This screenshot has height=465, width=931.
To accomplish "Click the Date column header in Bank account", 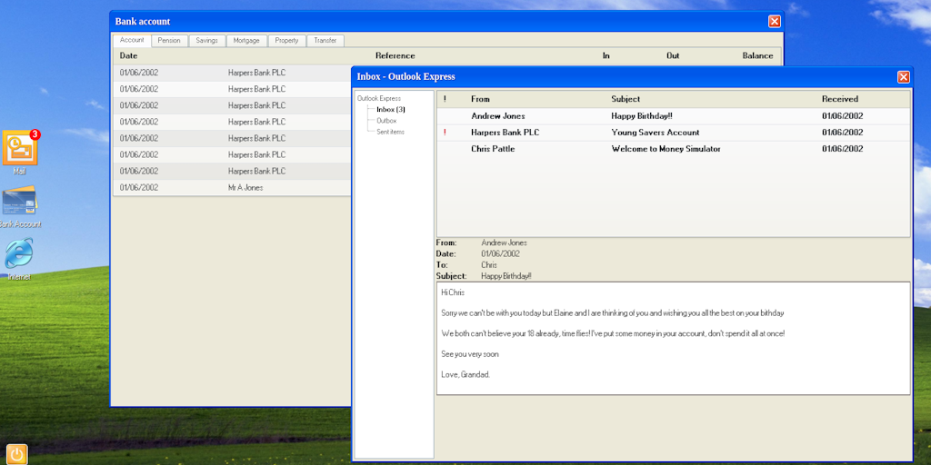I will tap(129, 55).
